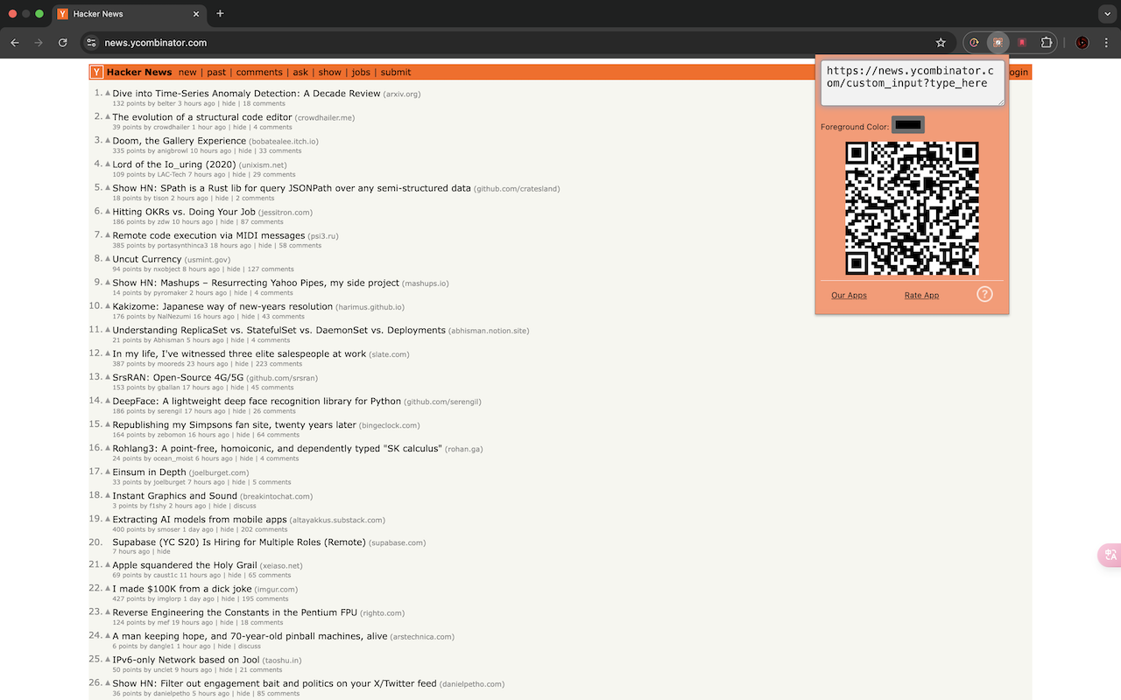Open Remote code execution via MIDI messages
The width and height of the screenshot is (1121, 700).
click(208, 235)
